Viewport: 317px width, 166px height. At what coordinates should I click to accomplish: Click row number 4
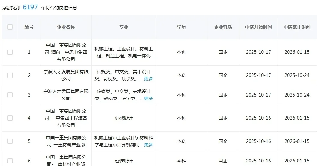[x=29, y=118]
